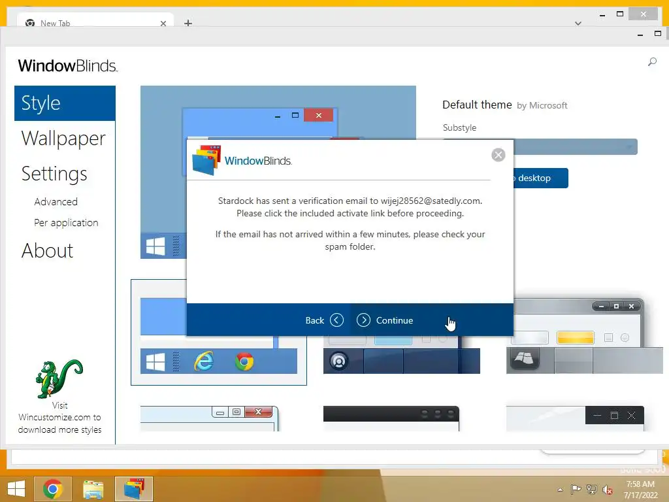Close the New Tab in Chrome
This screenshot has height=502, width=669.
click(x=163, y=24)
